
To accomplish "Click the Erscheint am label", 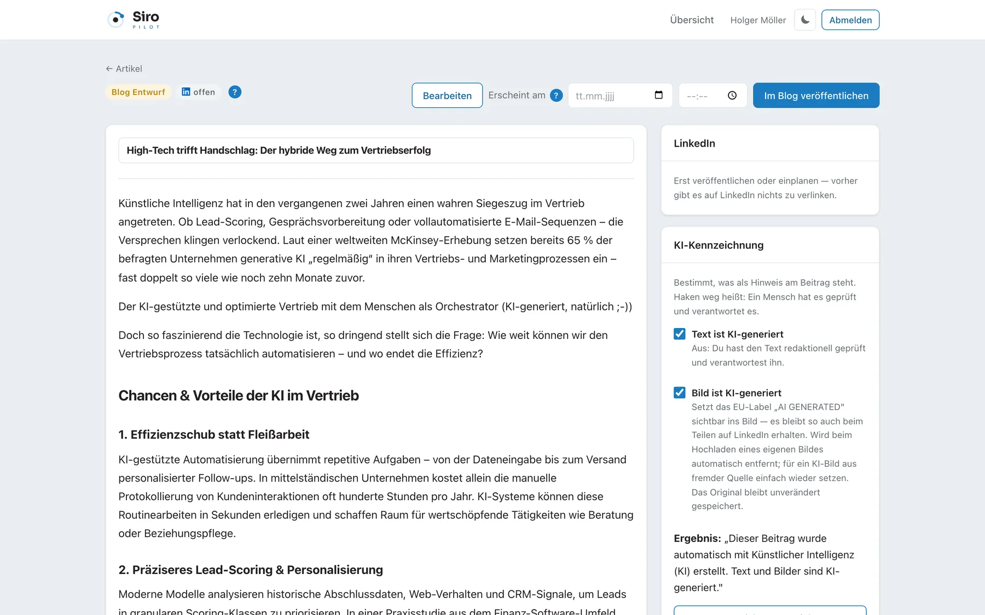I will point(517,95).
